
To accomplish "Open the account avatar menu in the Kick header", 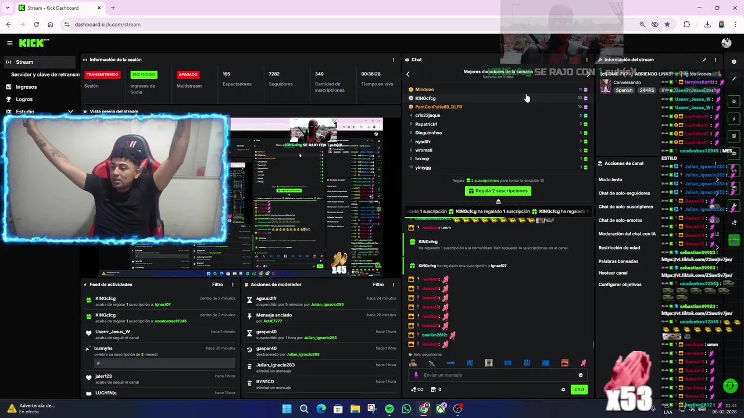I will [726, 43].
